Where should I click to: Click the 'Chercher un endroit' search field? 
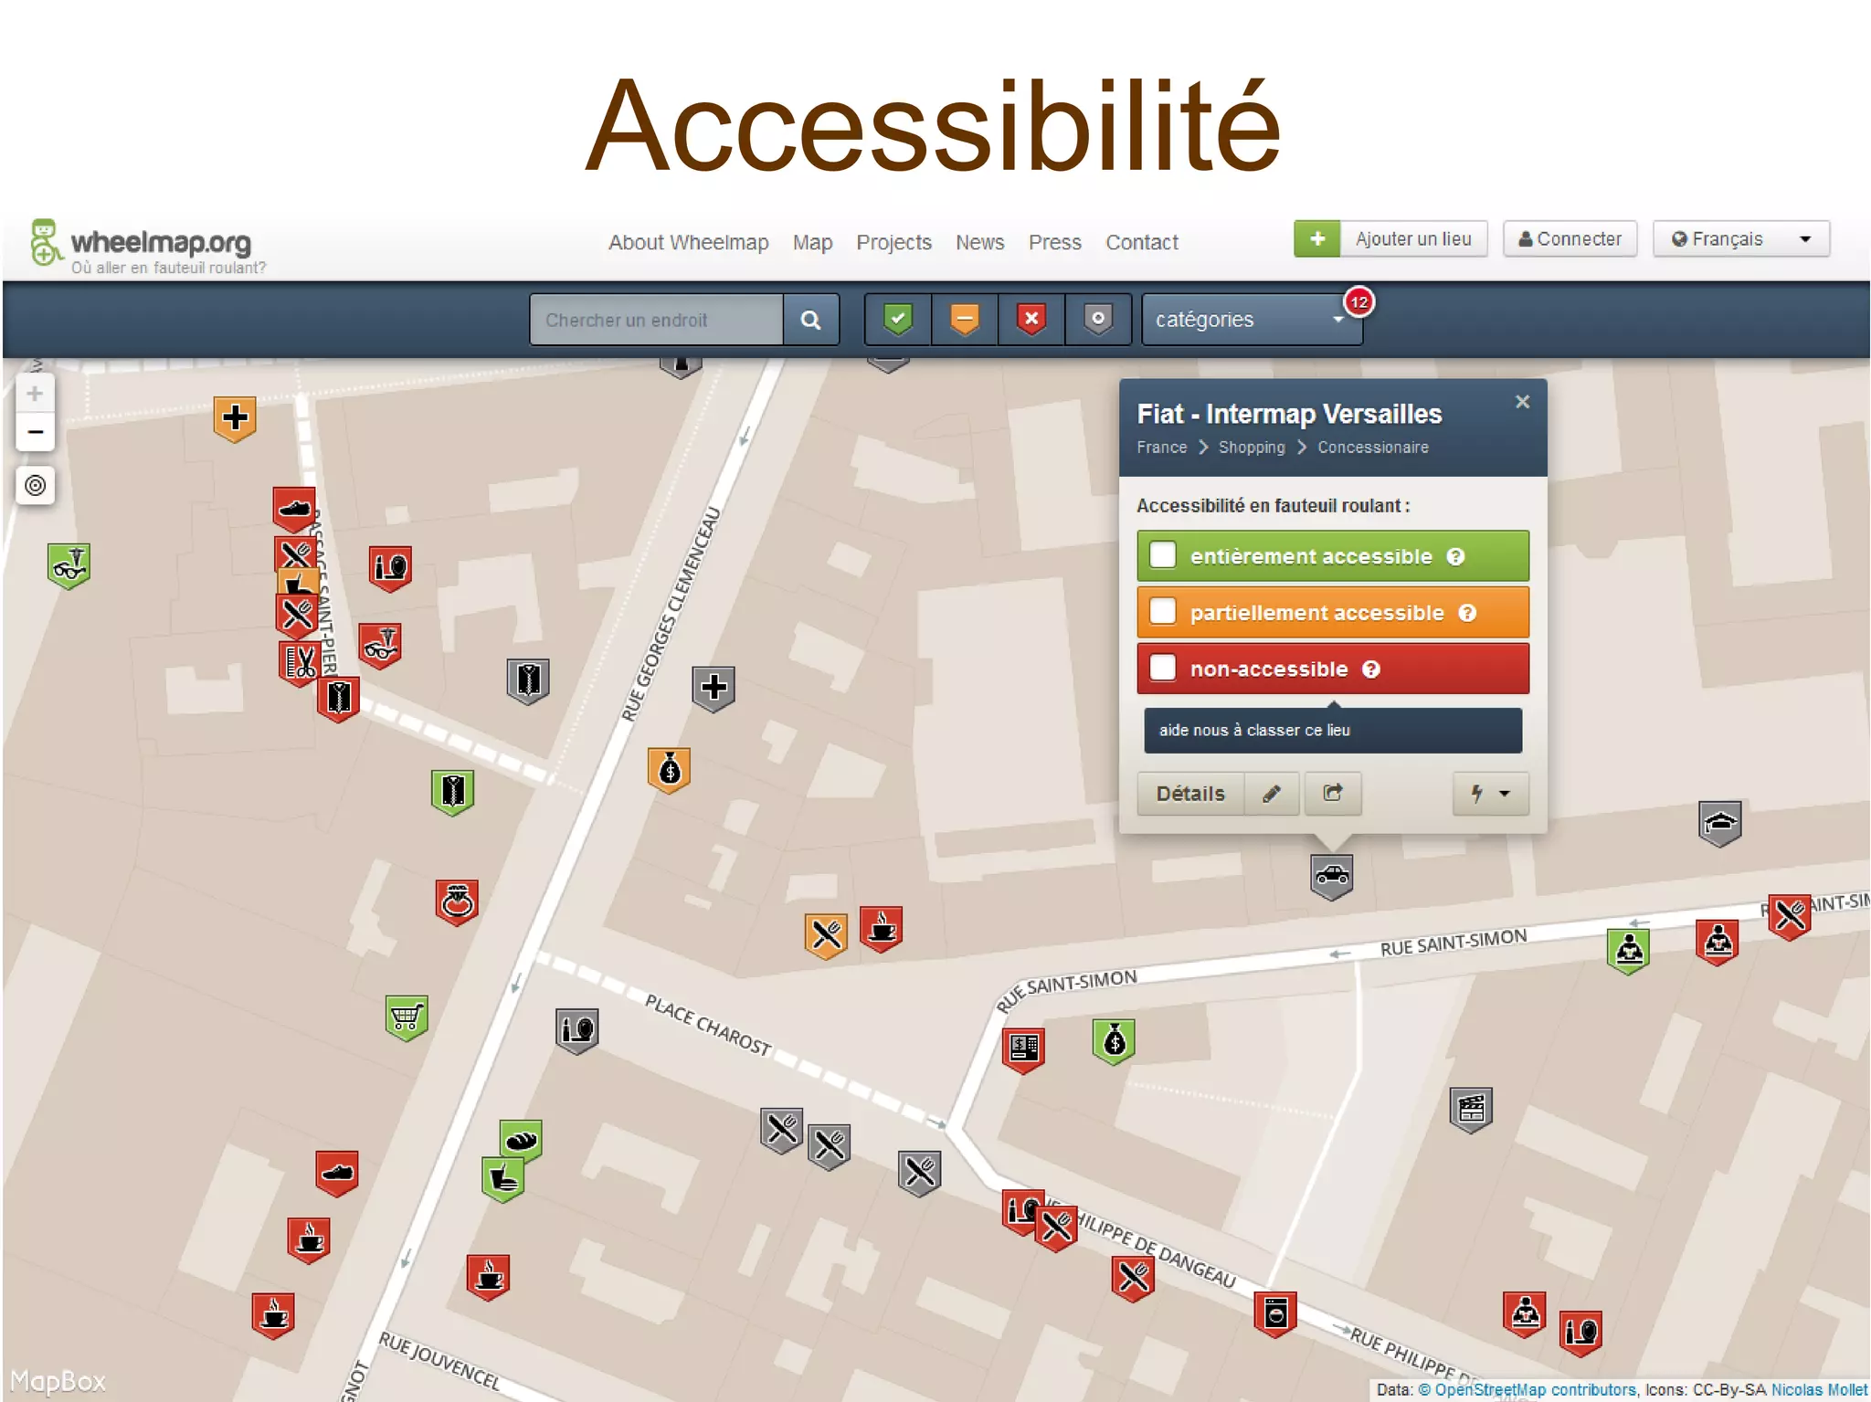click(656, 320)
